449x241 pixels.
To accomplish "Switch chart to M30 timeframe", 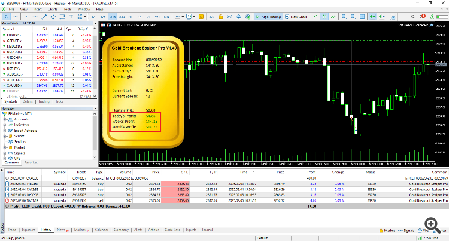I will [122, 17].
